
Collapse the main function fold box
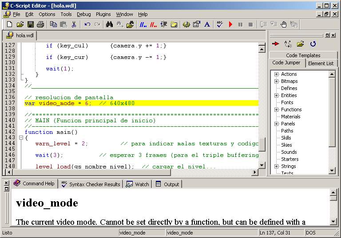click(x=21, y=137)
